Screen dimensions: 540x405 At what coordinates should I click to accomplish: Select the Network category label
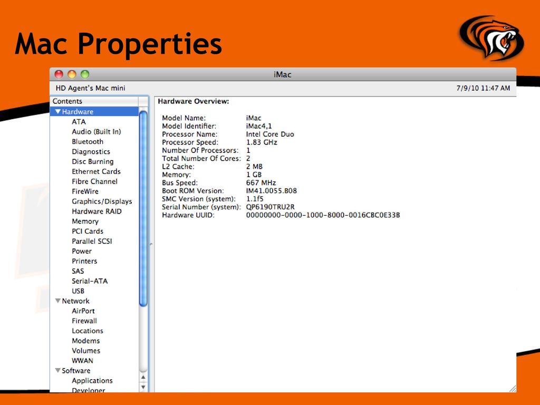point(75,301)
